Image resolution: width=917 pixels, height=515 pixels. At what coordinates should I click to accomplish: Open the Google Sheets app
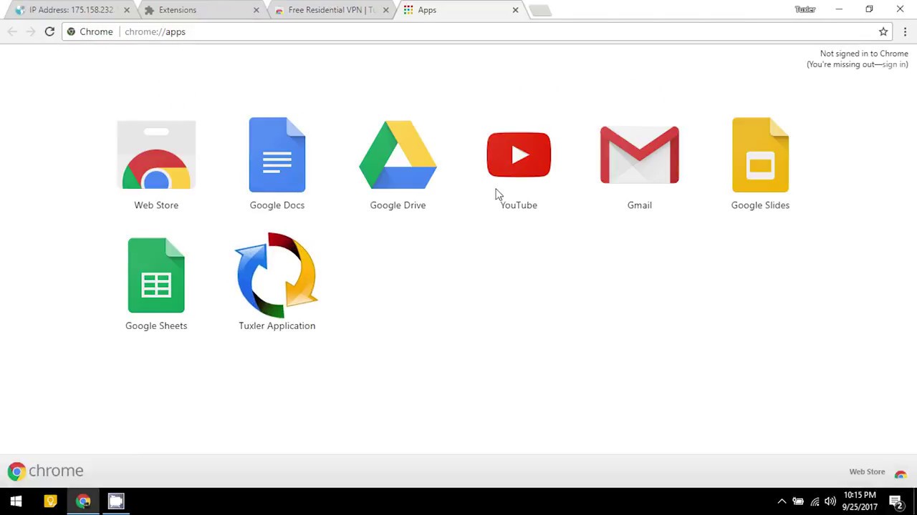click(156, 285)
